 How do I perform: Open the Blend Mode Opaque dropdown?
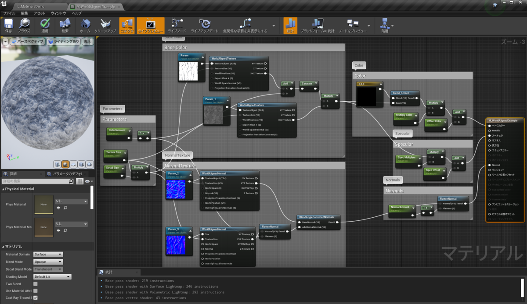tap(48, 262)
